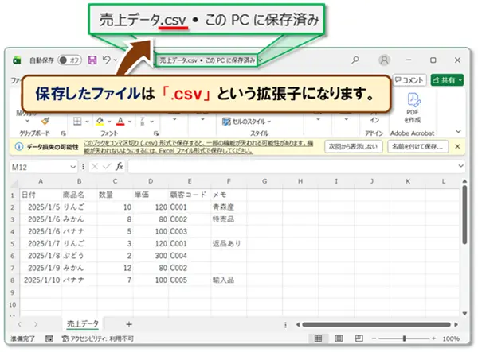Image resolution: width=478 pixels, height=352 pixels.
Task: Apply the red font color A
Action: tap(120, 122)
